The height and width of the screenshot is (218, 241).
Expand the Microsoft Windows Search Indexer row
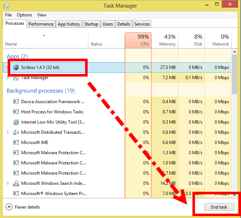point(8,183)
